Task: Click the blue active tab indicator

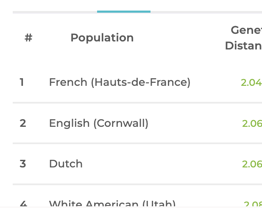Action: pyautogui.click(x=123, y=11)
